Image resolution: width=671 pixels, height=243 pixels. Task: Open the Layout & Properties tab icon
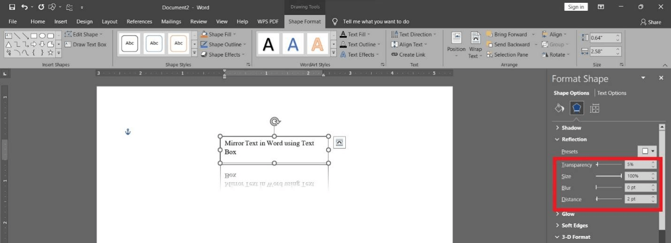click(x=595, y=108)
